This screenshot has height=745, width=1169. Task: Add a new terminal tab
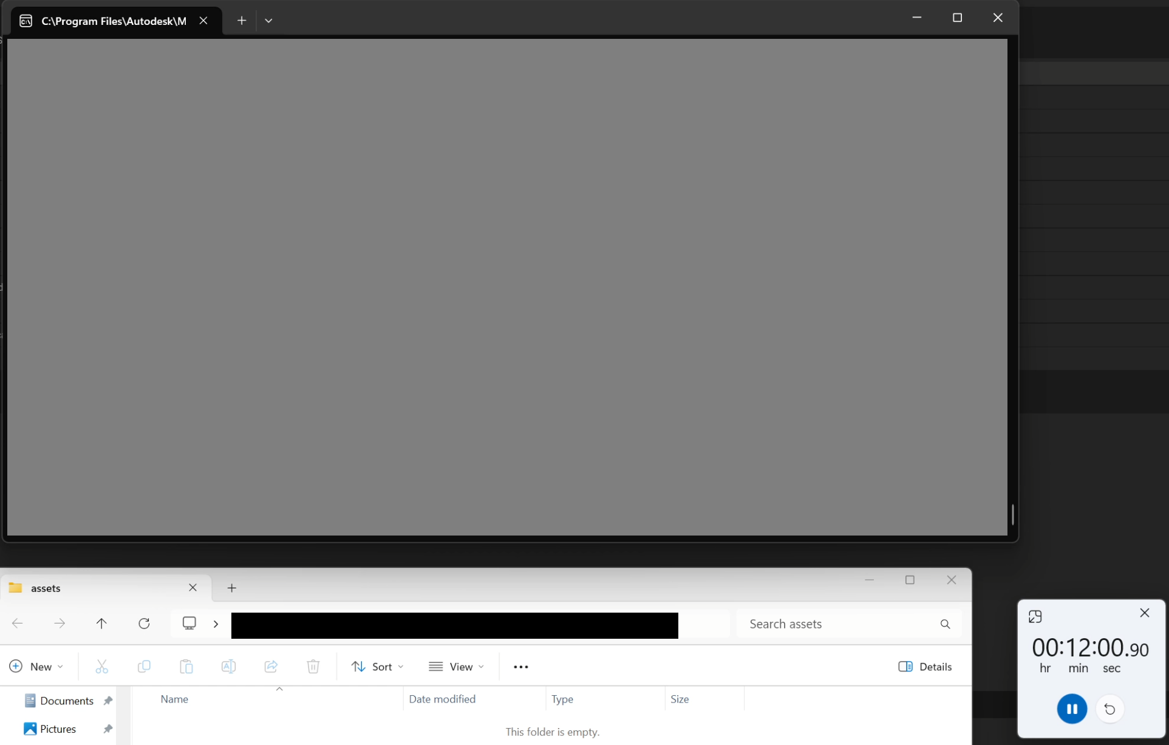(x=242, y=21)
